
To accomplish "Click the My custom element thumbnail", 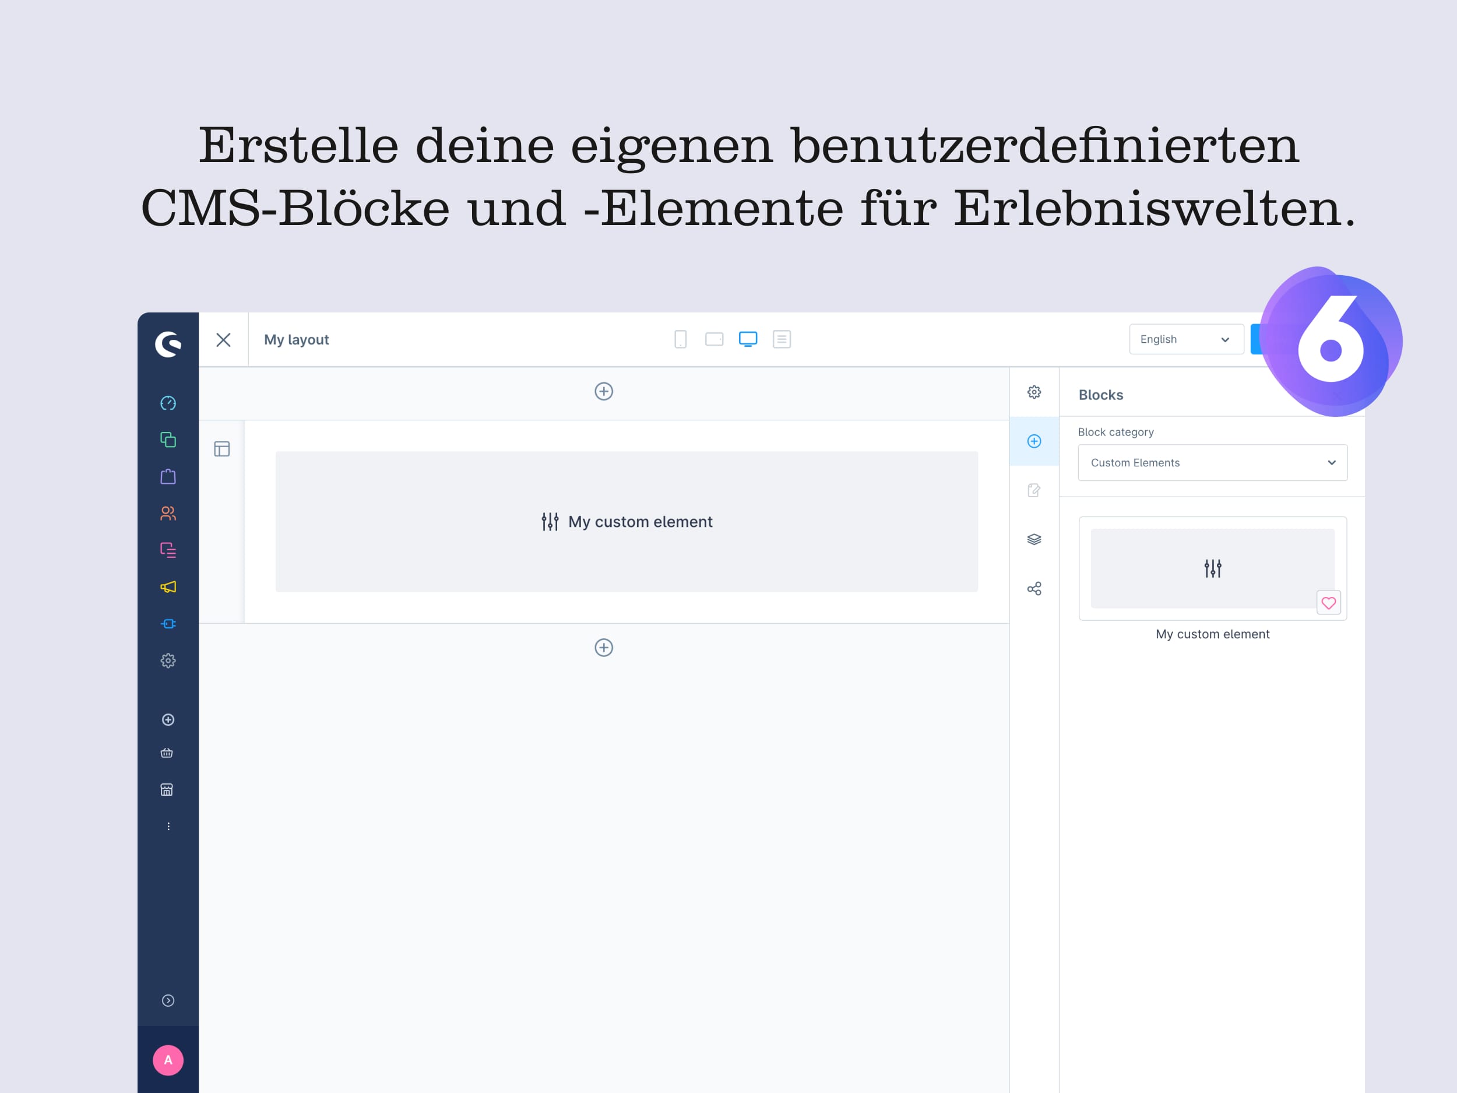I will [1213, 566].
